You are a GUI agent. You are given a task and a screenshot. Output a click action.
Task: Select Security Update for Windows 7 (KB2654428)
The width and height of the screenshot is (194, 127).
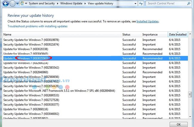pos(96,86)
